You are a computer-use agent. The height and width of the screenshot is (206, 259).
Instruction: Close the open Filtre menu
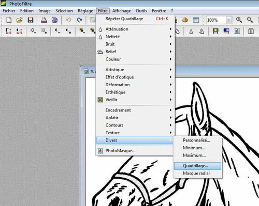point(103,11)
